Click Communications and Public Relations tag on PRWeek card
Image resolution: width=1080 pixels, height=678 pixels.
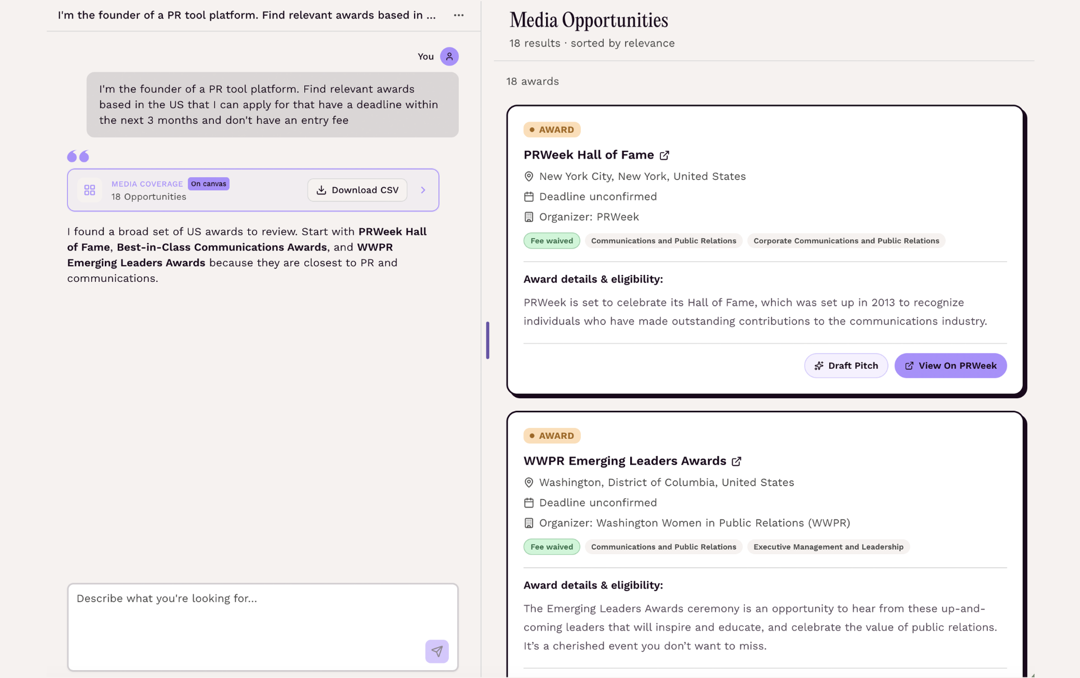point(663,241)
